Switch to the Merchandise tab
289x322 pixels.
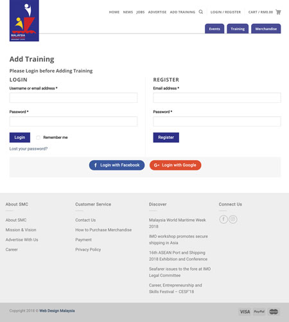266,29
